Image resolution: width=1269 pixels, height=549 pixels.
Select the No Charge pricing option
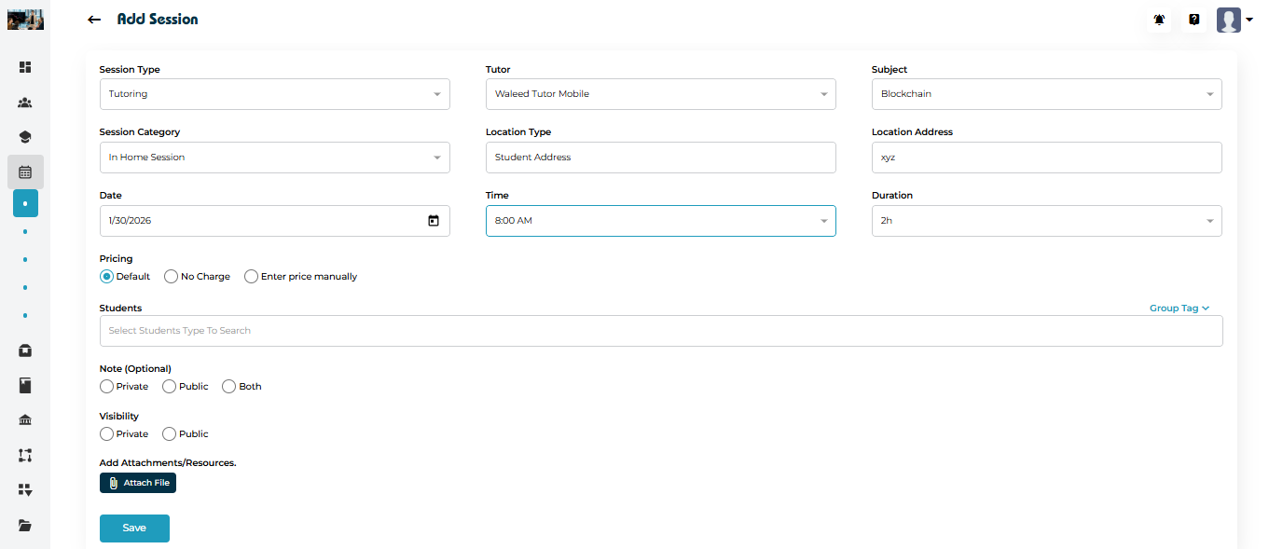pyautogui.click(x=172, y=277)
